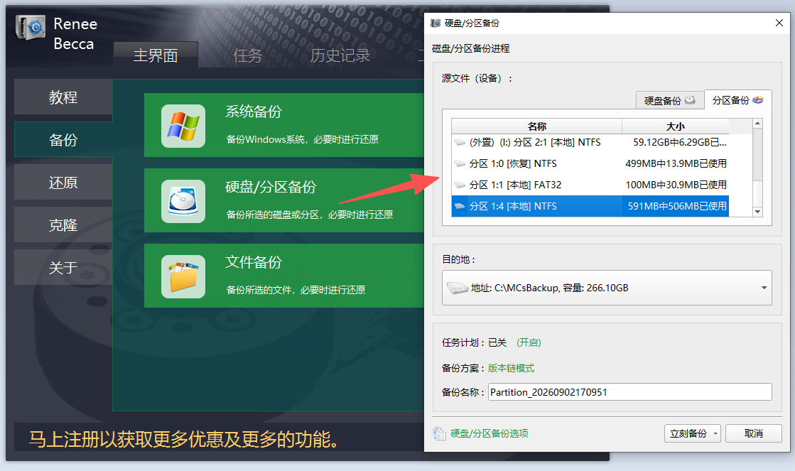Open the 立刻备份 dropdown arrow
The height and width of the screenshot is (471, 795).
pos(715,433)
